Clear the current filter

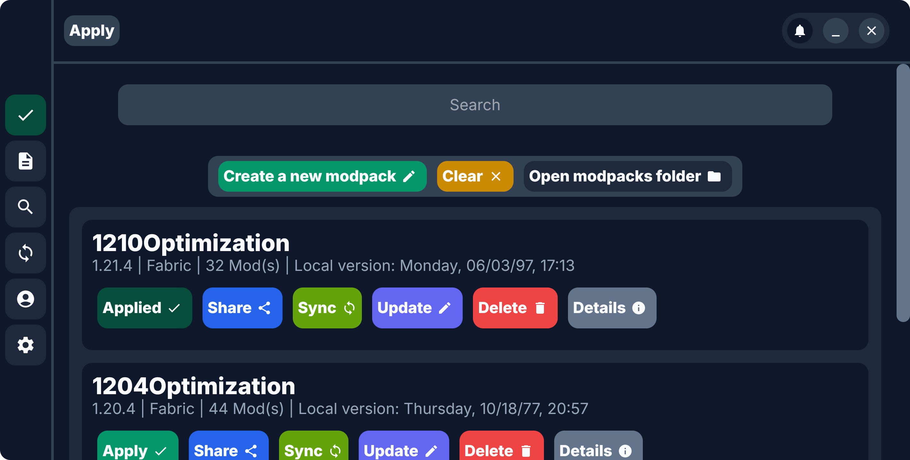[475, 176]
